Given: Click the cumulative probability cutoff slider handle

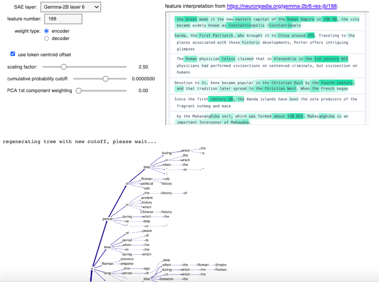Looking at the screenshot, I should pyautogui.click(x=105, y=79).
